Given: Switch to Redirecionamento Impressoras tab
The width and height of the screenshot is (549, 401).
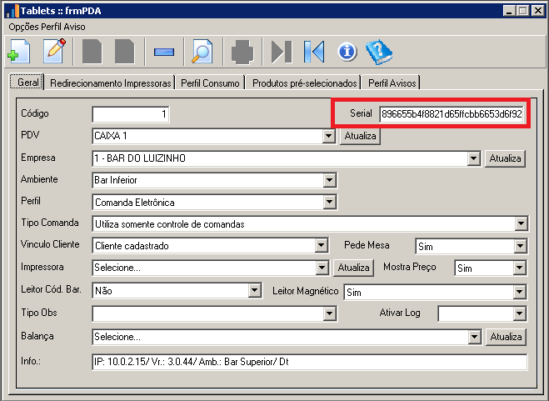Looking at the screenshot, I should tap(110, 83).
